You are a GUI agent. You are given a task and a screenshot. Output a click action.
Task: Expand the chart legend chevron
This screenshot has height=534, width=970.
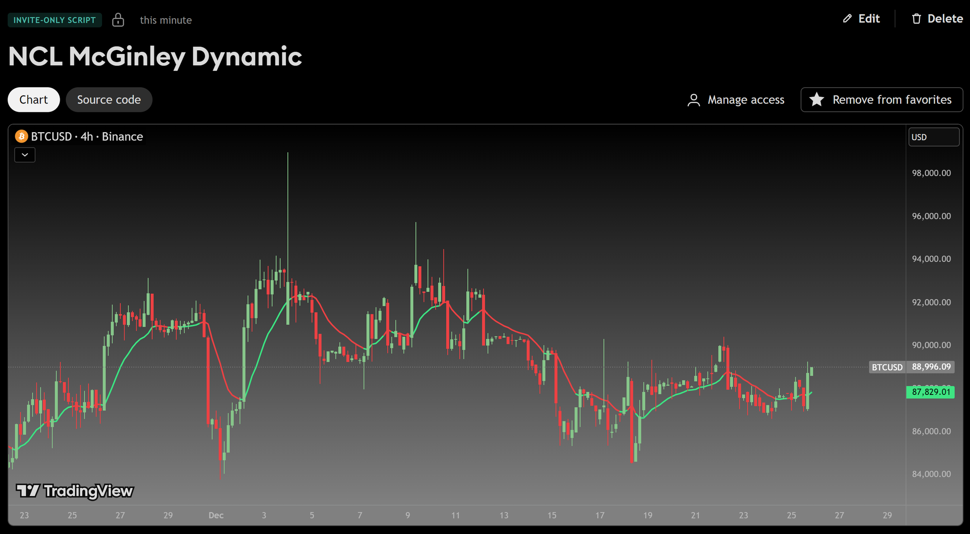click(x=25, y=155)
